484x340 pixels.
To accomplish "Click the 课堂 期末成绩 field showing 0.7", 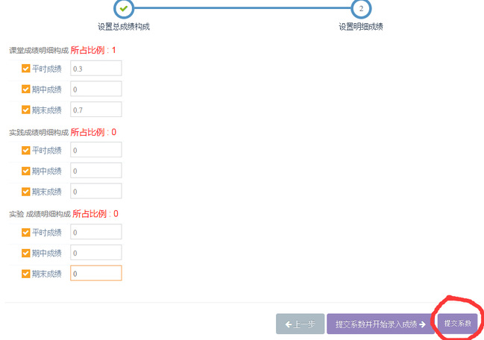I will (x=95, y=110).
